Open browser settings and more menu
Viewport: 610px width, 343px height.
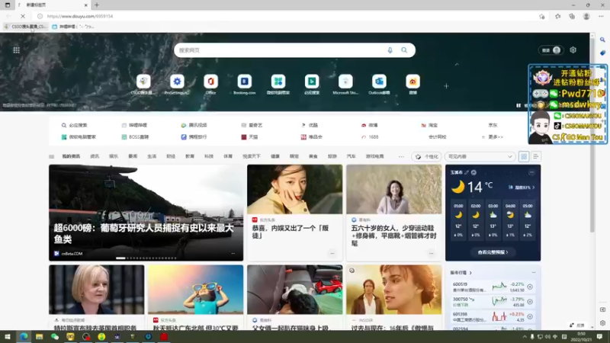pos(601,16)
